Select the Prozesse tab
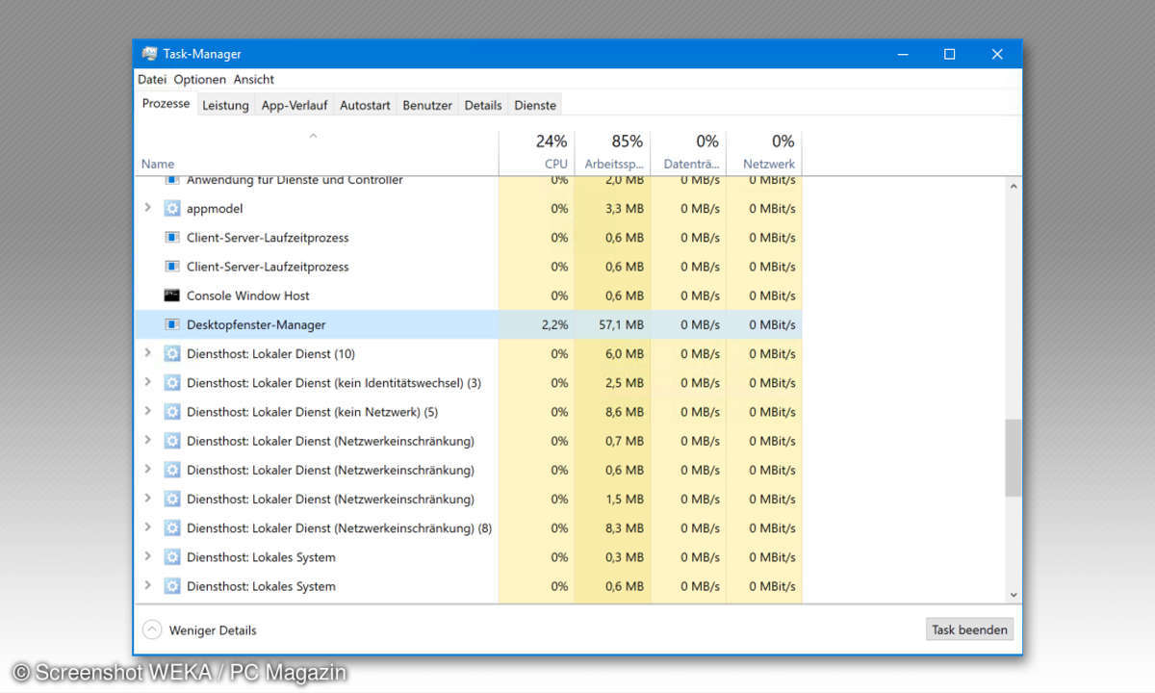 tap(166, 104)
